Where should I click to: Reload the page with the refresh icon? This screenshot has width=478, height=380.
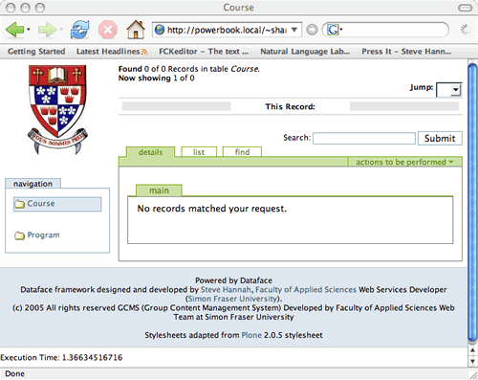pyautogui.click(x=79, y=30)
